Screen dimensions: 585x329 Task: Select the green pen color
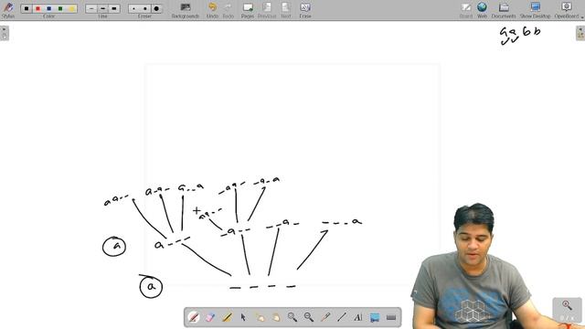pyautogui.click(x=60, y=8)
